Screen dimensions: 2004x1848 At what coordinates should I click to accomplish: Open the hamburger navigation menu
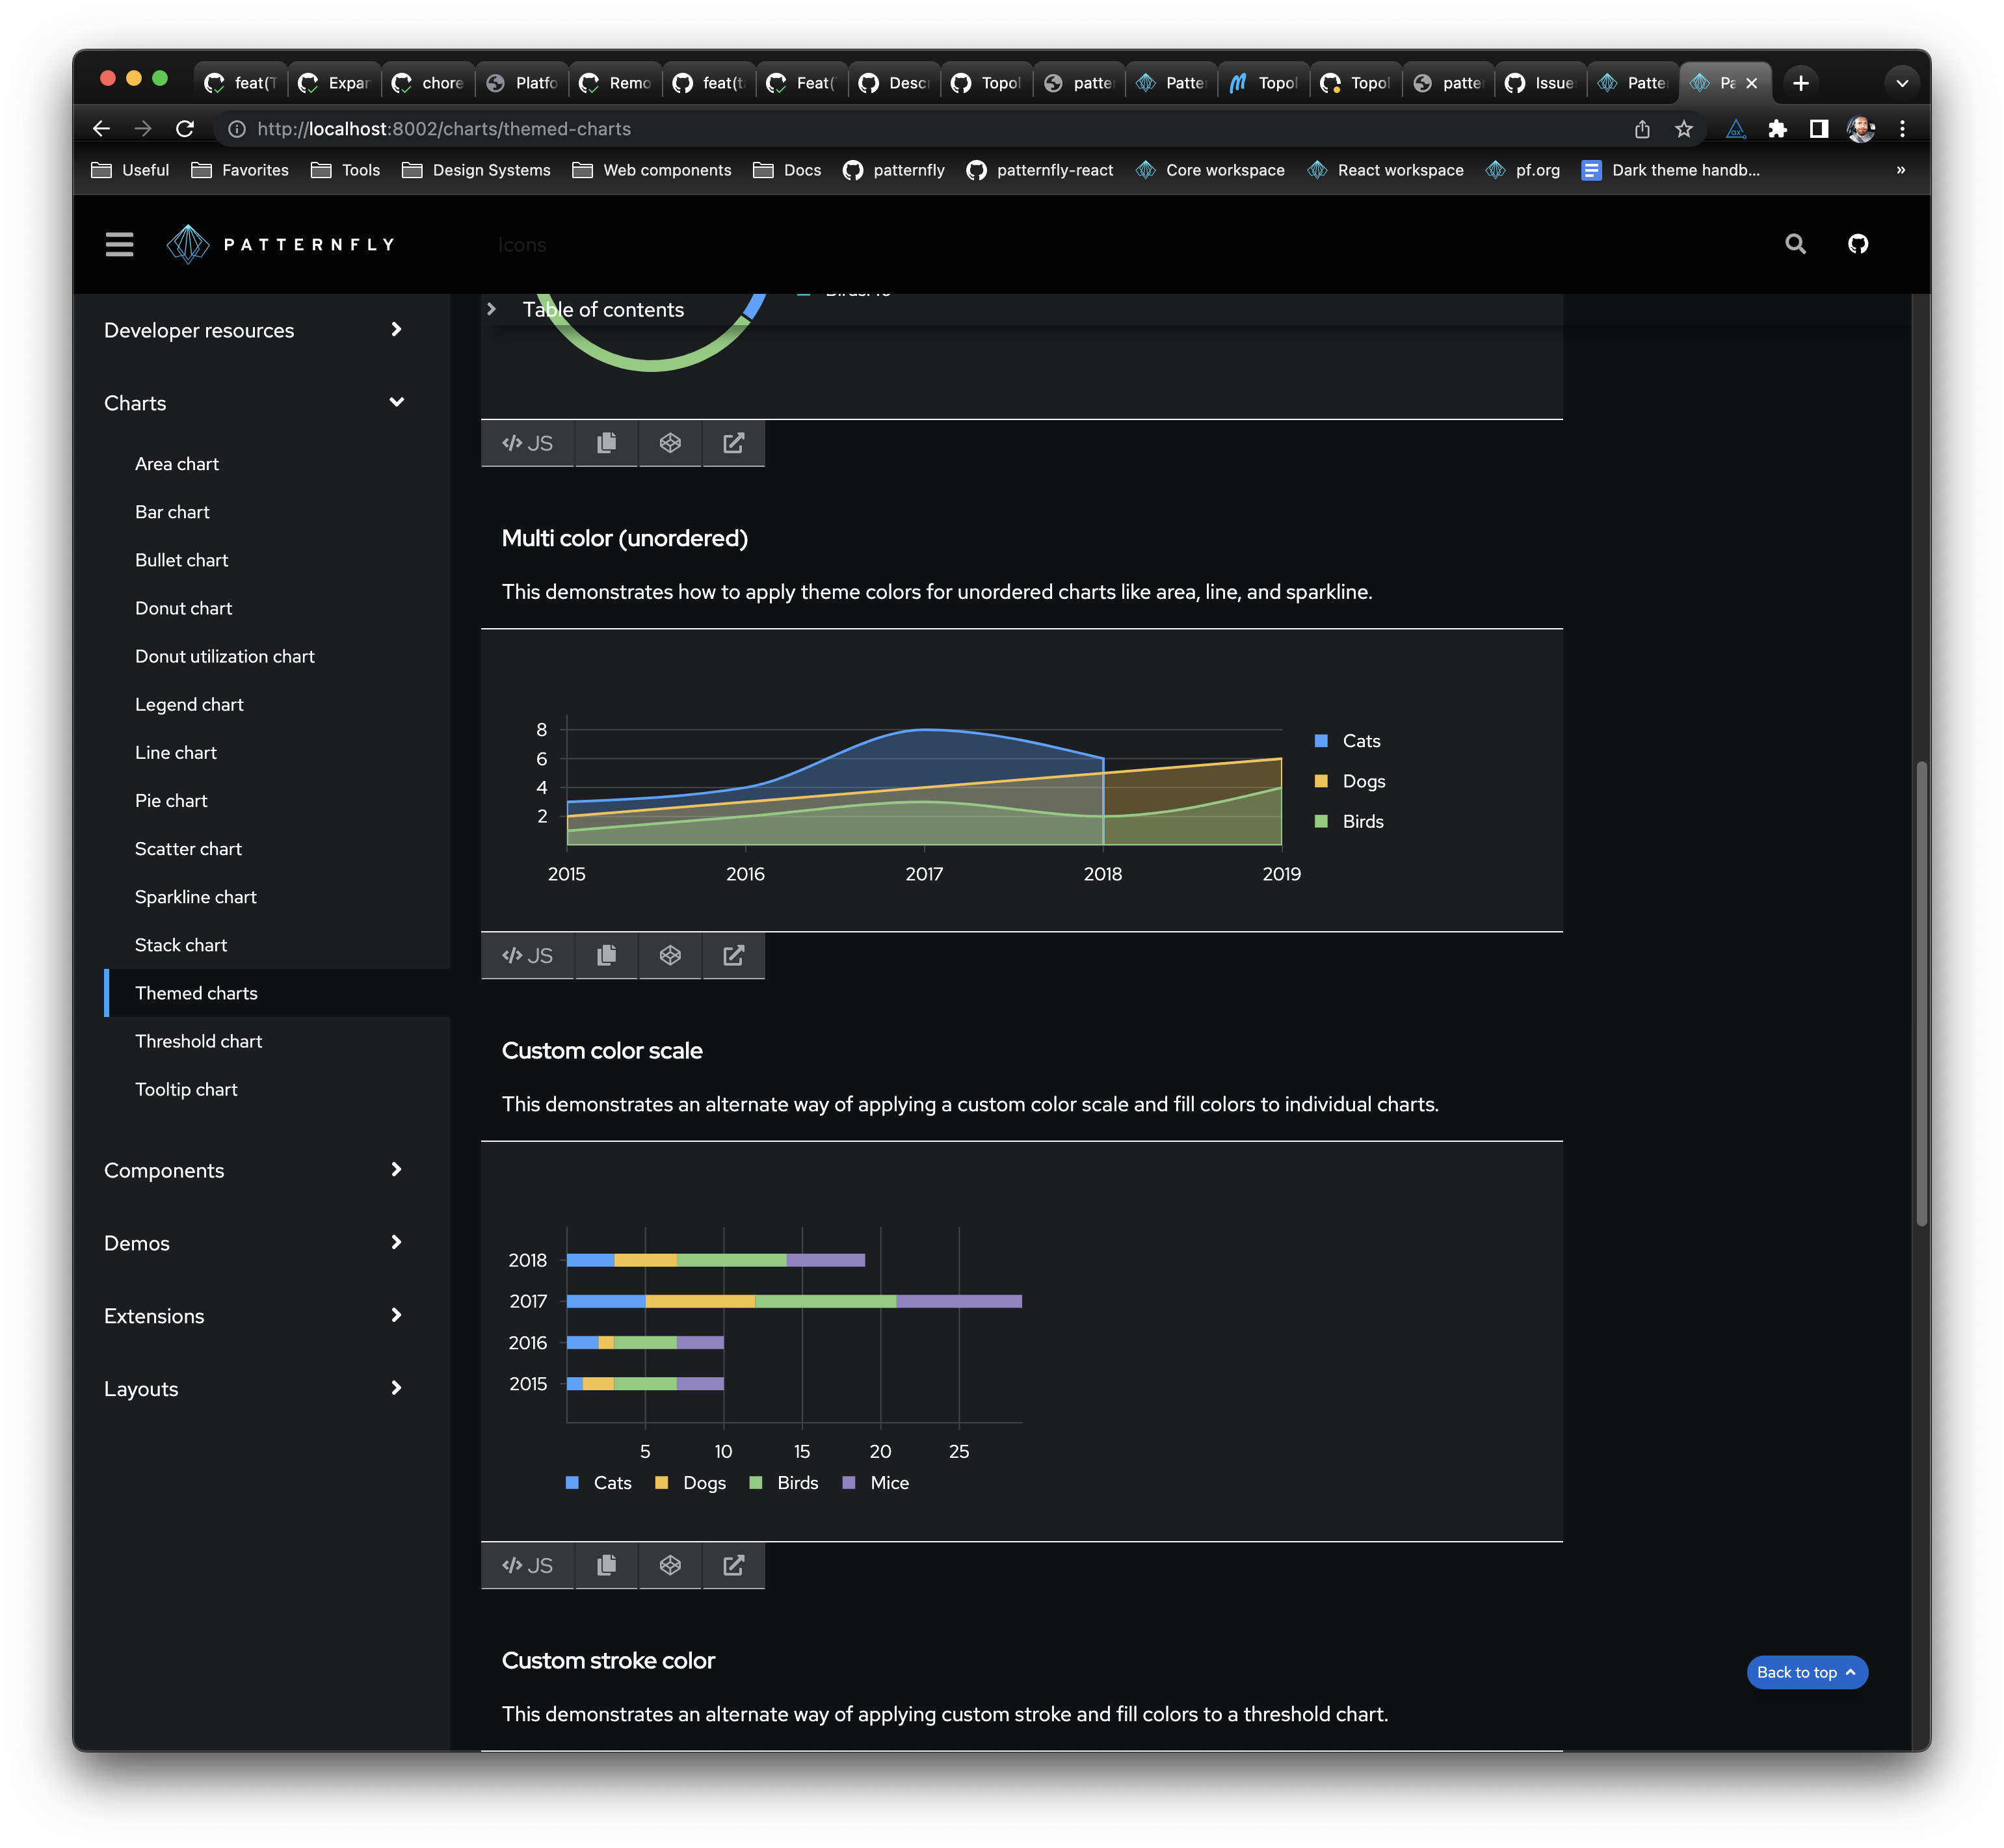[x=119, y=244]
